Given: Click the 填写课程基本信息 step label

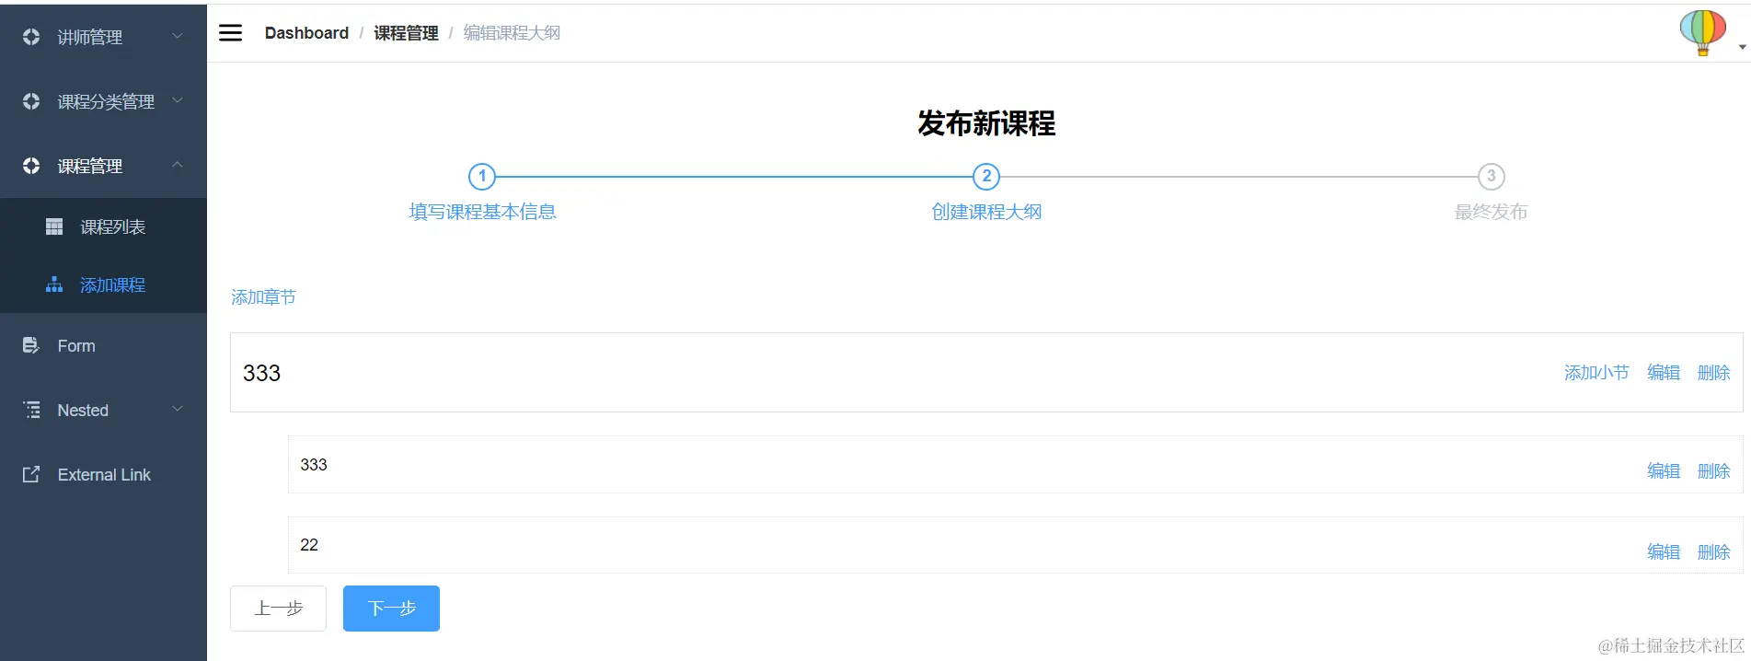Looking at the screenshot, I should tap(482, 212).
